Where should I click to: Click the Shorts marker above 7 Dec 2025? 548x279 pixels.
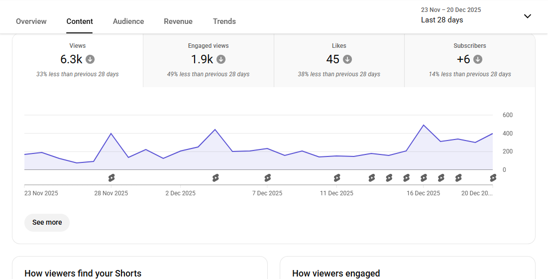pos(268,178)
